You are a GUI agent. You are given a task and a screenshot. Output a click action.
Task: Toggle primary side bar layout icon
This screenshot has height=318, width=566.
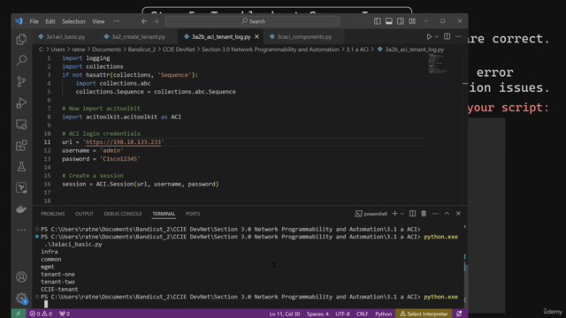tap(378, 21)
